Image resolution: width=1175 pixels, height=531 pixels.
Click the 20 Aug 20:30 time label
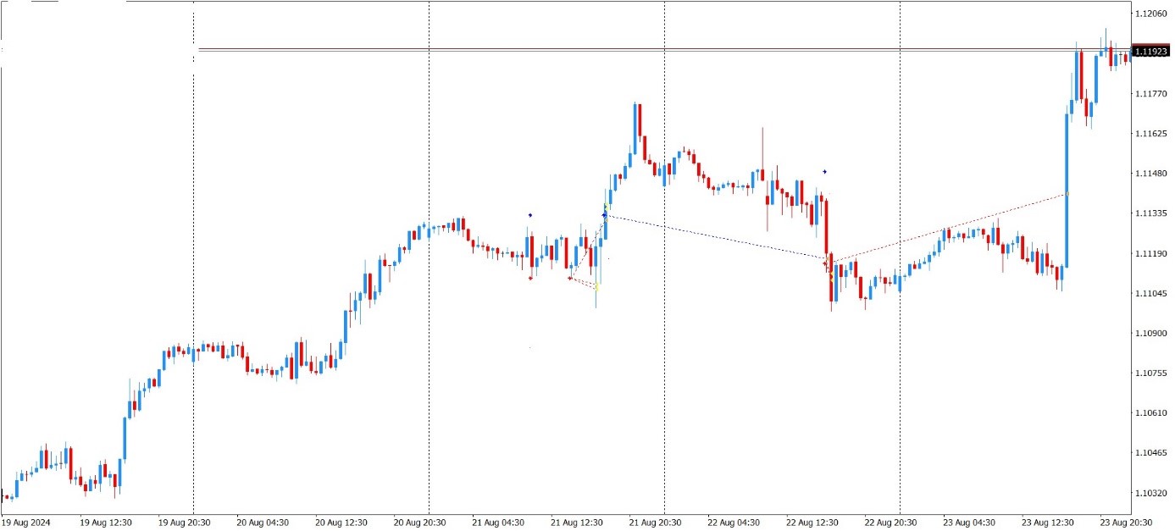click(419, 523)
